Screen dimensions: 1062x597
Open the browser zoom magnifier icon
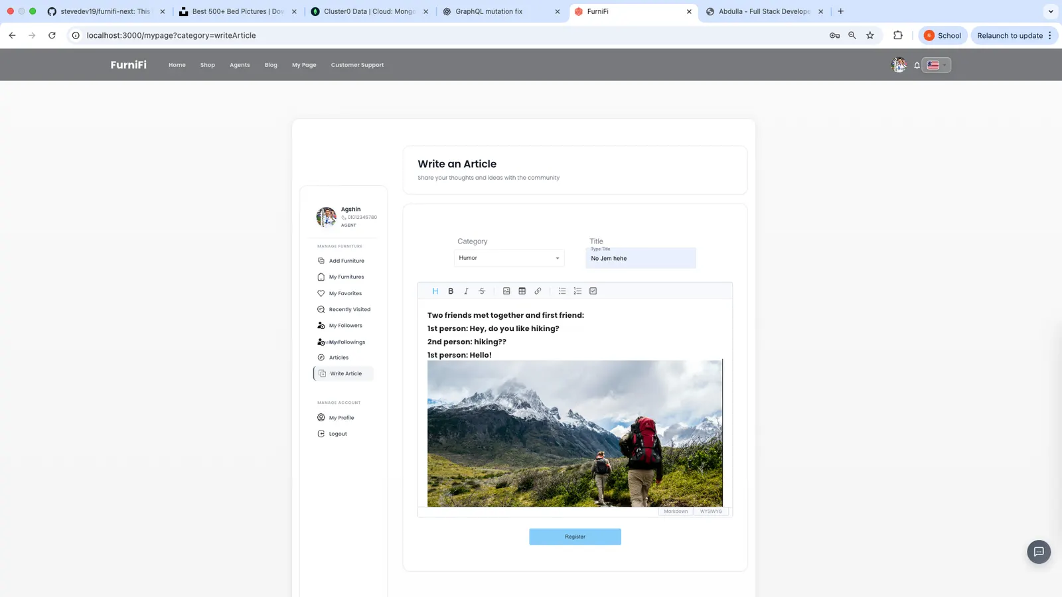point(852,35)
